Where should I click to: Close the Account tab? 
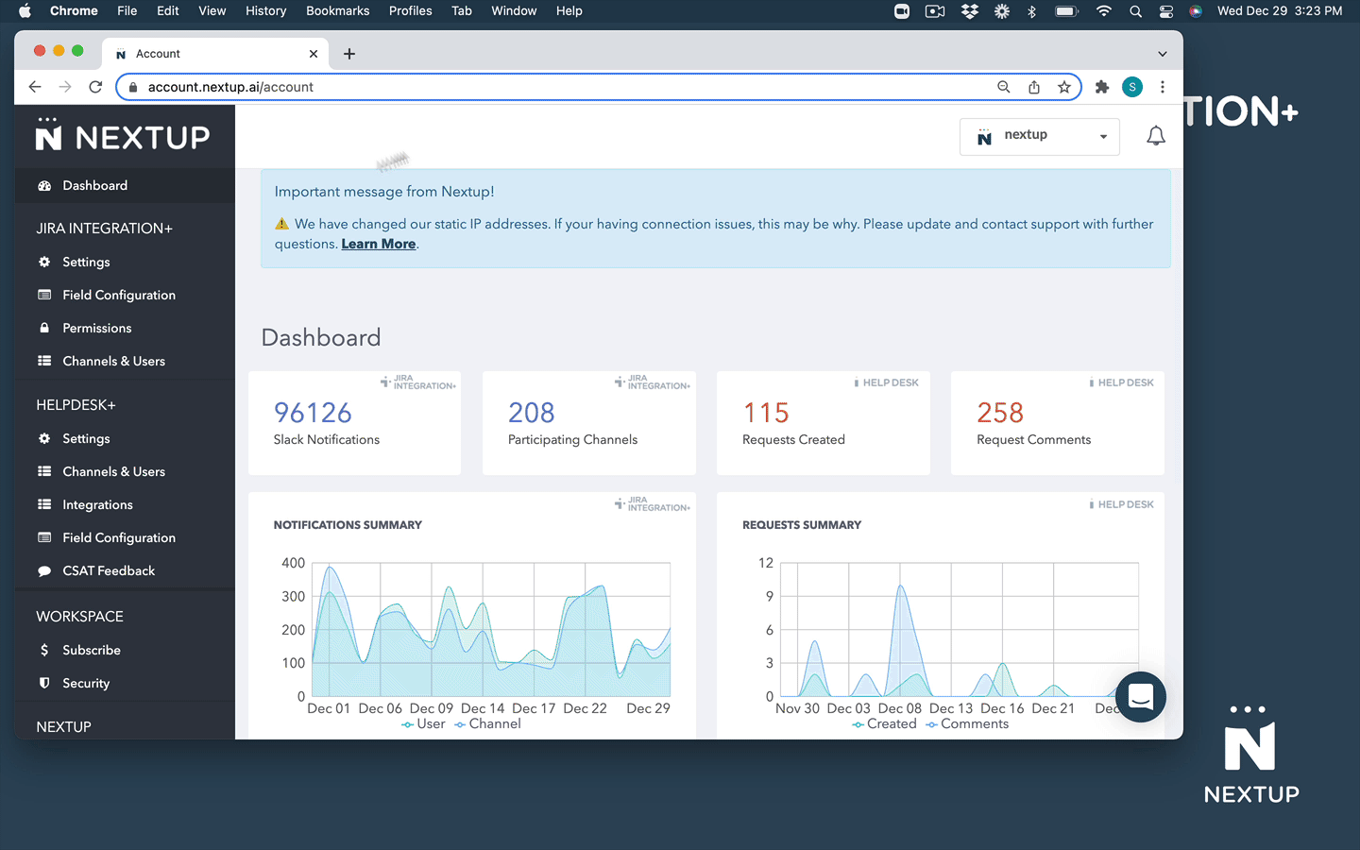pyautogui.click(x=314, y=54)
